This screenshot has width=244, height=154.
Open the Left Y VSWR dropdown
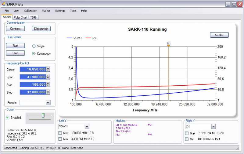pos(87,126)
